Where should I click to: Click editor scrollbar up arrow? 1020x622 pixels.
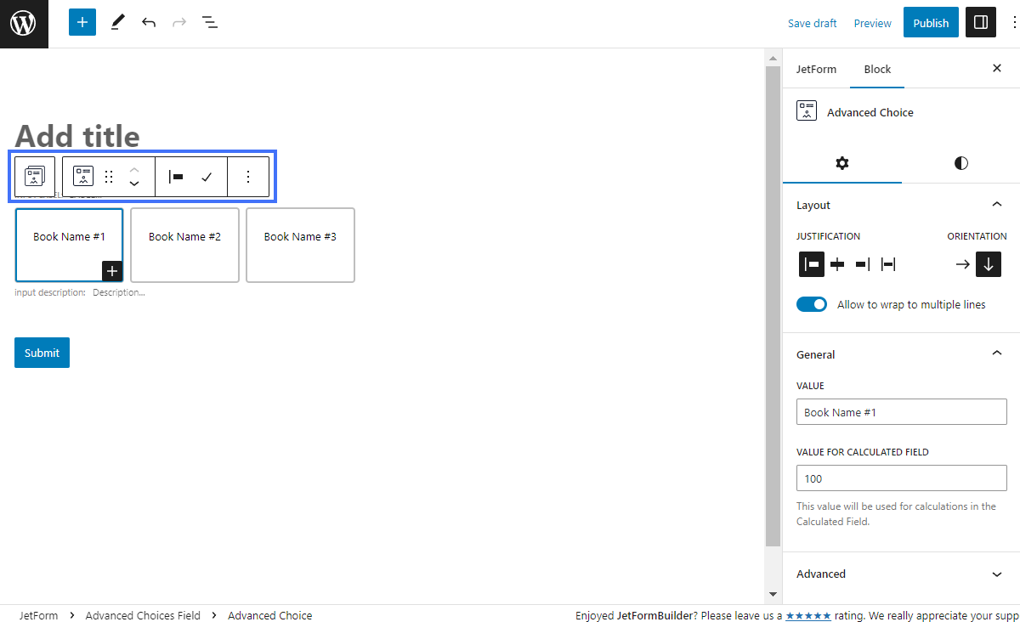pyautogui.click(x=773, y=59)
